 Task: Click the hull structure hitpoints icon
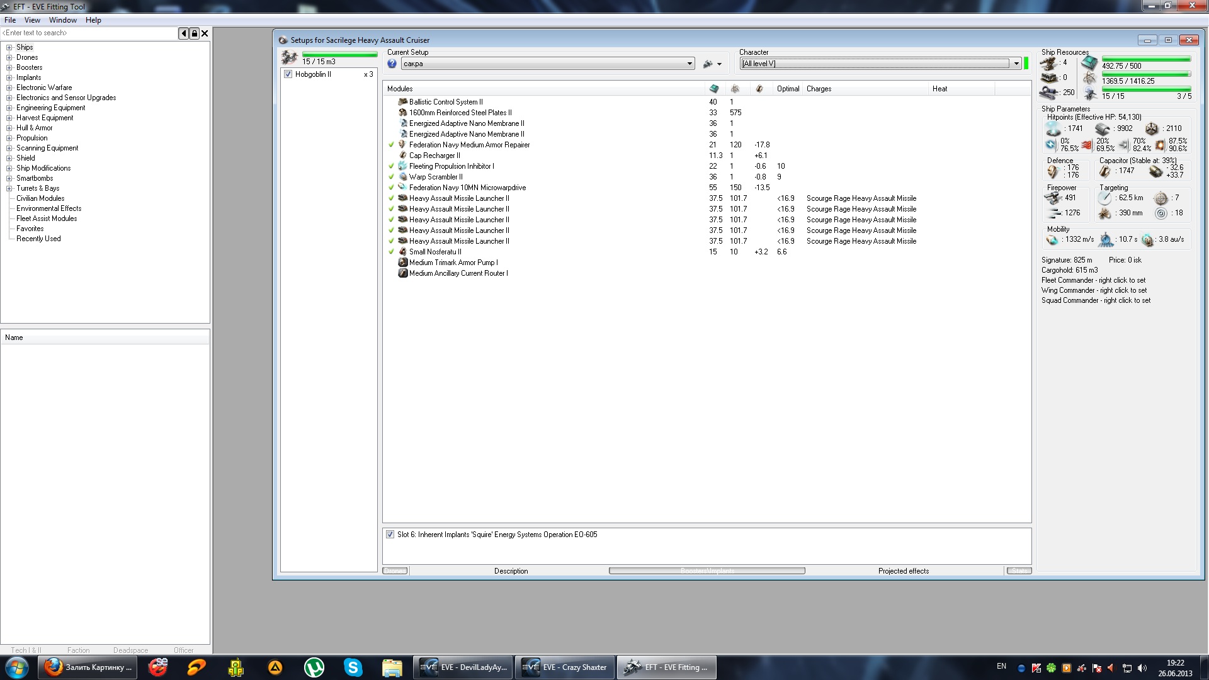click(x=1152, y=129)
